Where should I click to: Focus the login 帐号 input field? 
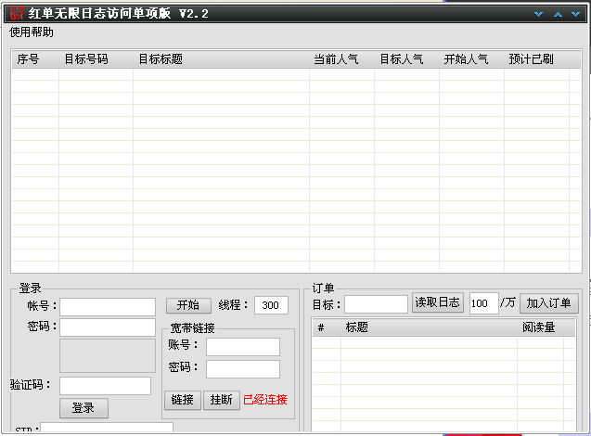point(108,307)
